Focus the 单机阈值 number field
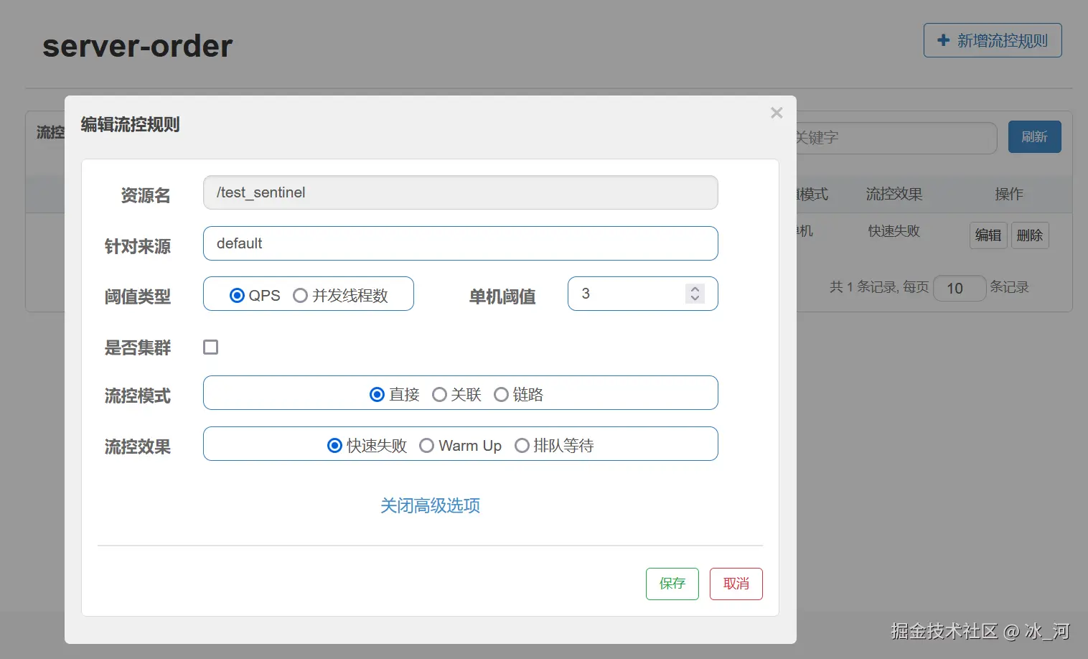 pyautogui.click(x=643, y=294)
